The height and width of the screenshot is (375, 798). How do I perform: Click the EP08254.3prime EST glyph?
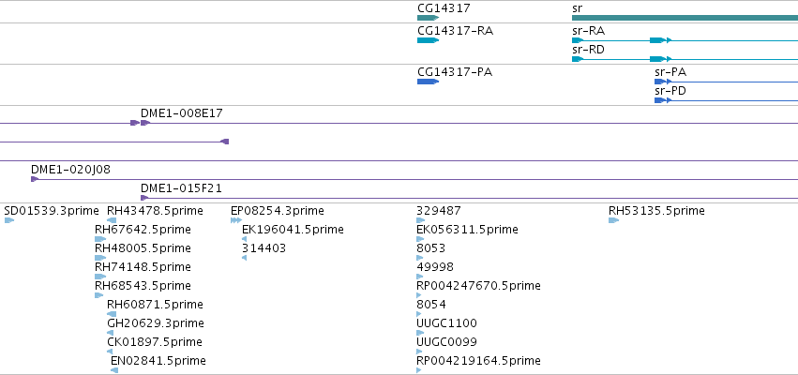point(236,220)
